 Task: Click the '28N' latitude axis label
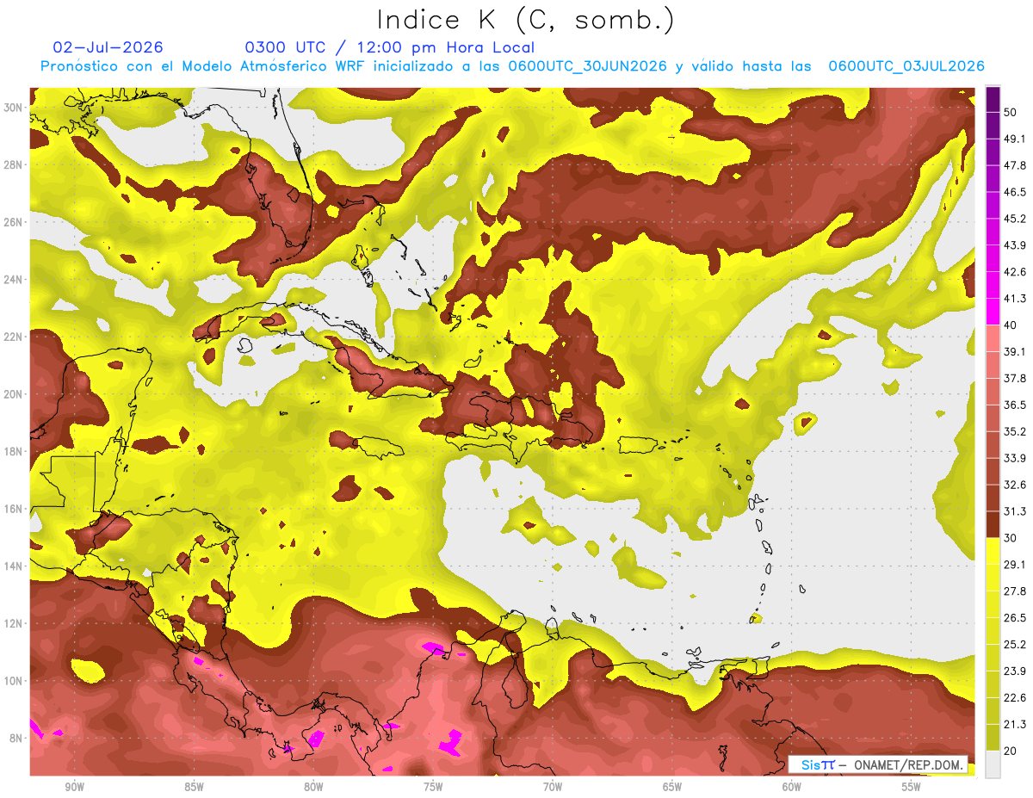(x=15, y=164)
